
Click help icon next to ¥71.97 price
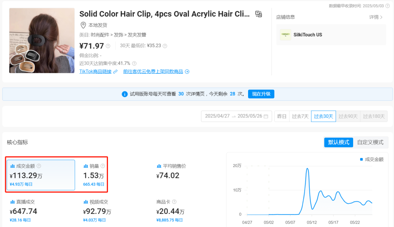coord(108,46)
